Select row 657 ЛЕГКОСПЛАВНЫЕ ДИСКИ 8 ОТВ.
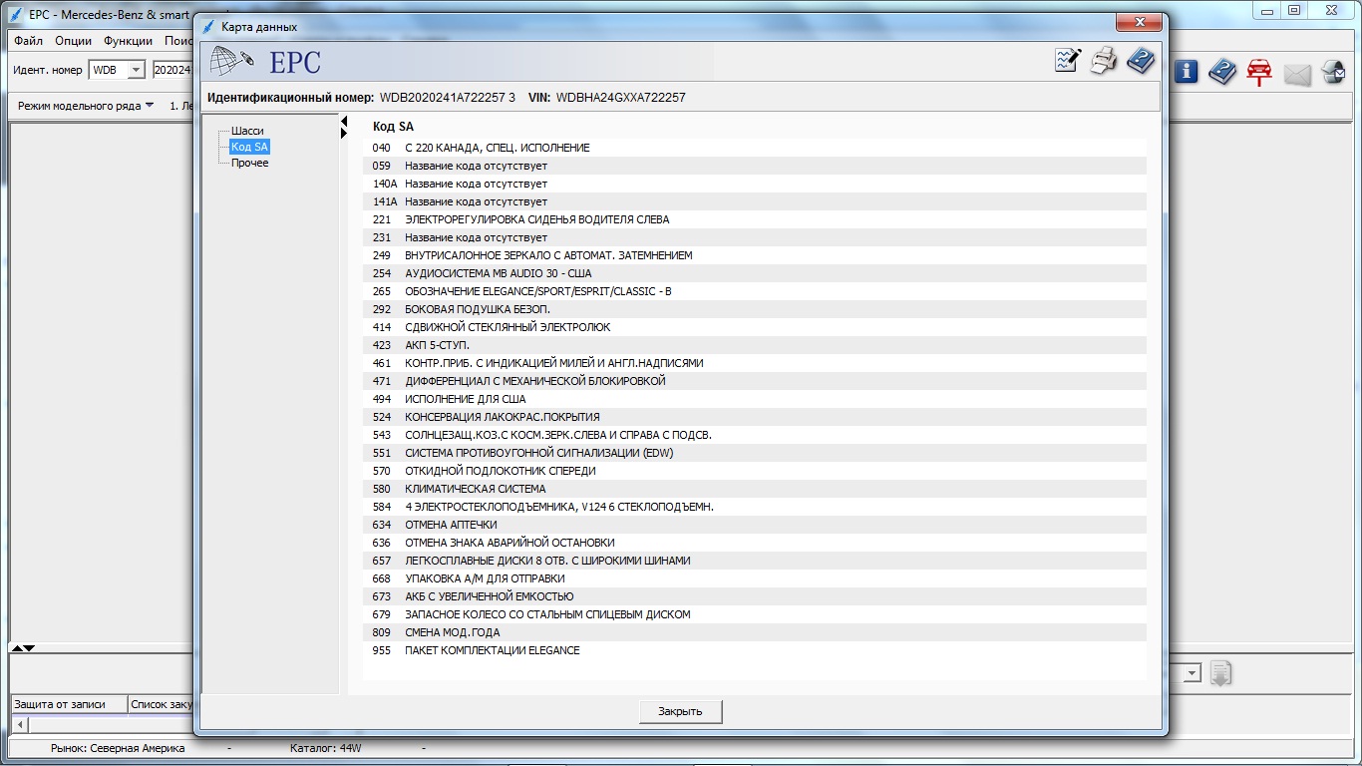The width and height of the screenshot is (1362, 766). (x=755, y=561)
